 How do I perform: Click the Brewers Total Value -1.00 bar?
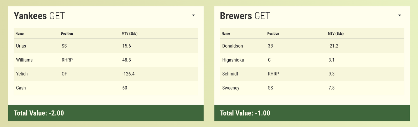(x=312, y=113)
